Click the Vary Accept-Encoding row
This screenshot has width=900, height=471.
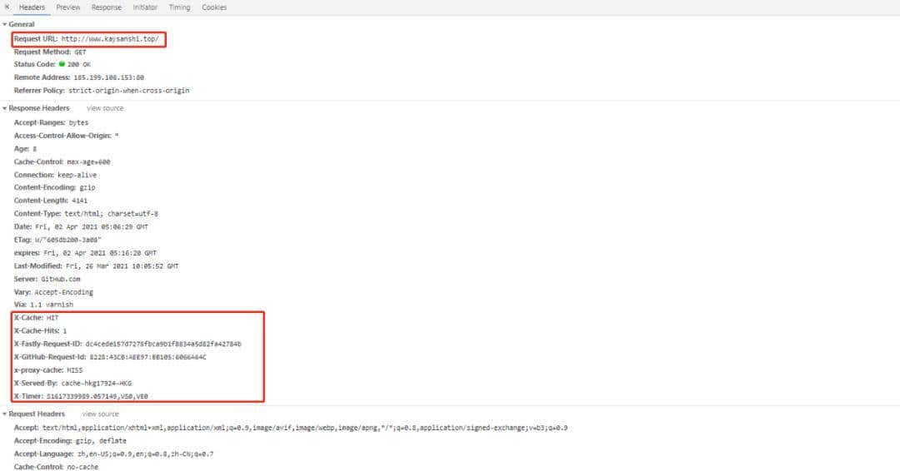pos(53,292)
